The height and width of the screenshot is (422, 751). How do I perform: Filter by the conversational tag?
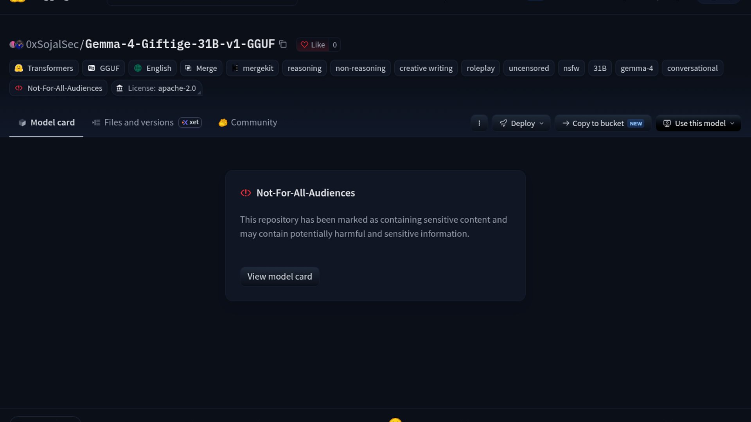[692, 68]
